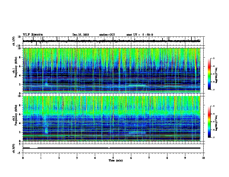Click the "4" tick on ch.2 frequency axis
Screen dimensions: 229x177
(20, 123)
